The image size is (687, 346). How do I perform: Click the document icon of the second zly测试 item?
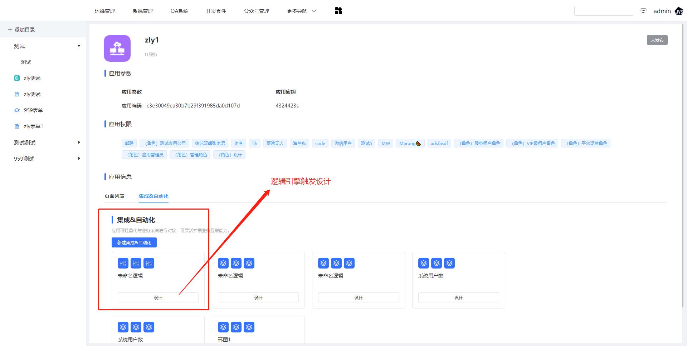(x=17, y=94)
